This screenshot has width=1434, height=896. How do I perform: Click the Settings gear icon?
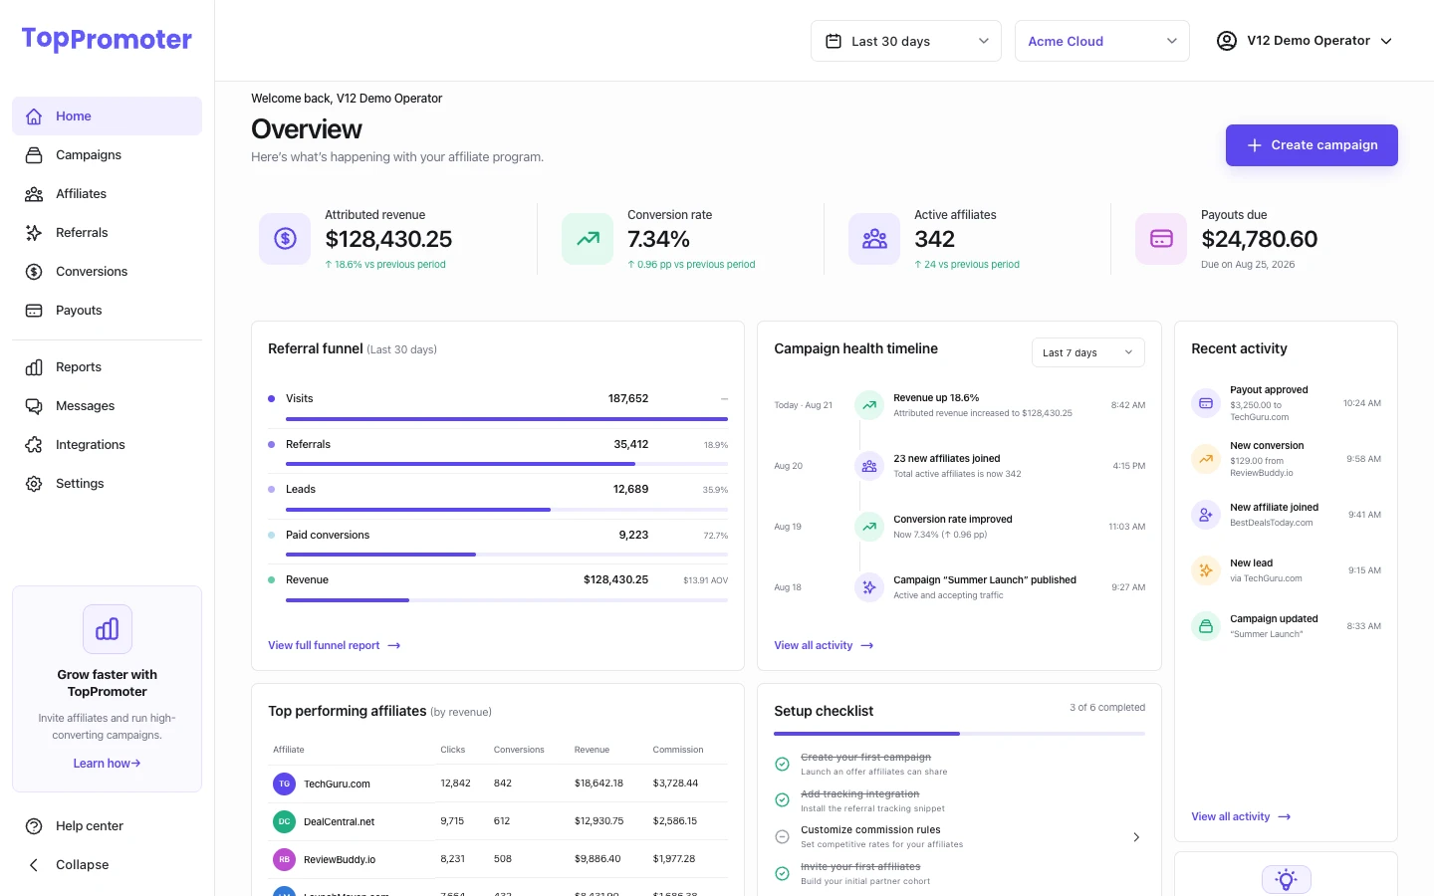[34, 484]
